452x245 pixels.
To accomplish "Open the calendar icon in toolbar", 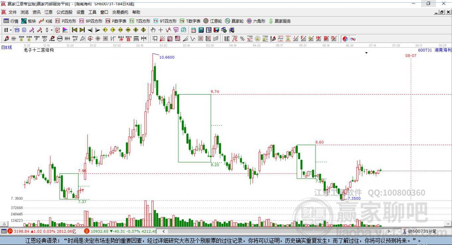I will pyautogui.click(x=193, y=30).
